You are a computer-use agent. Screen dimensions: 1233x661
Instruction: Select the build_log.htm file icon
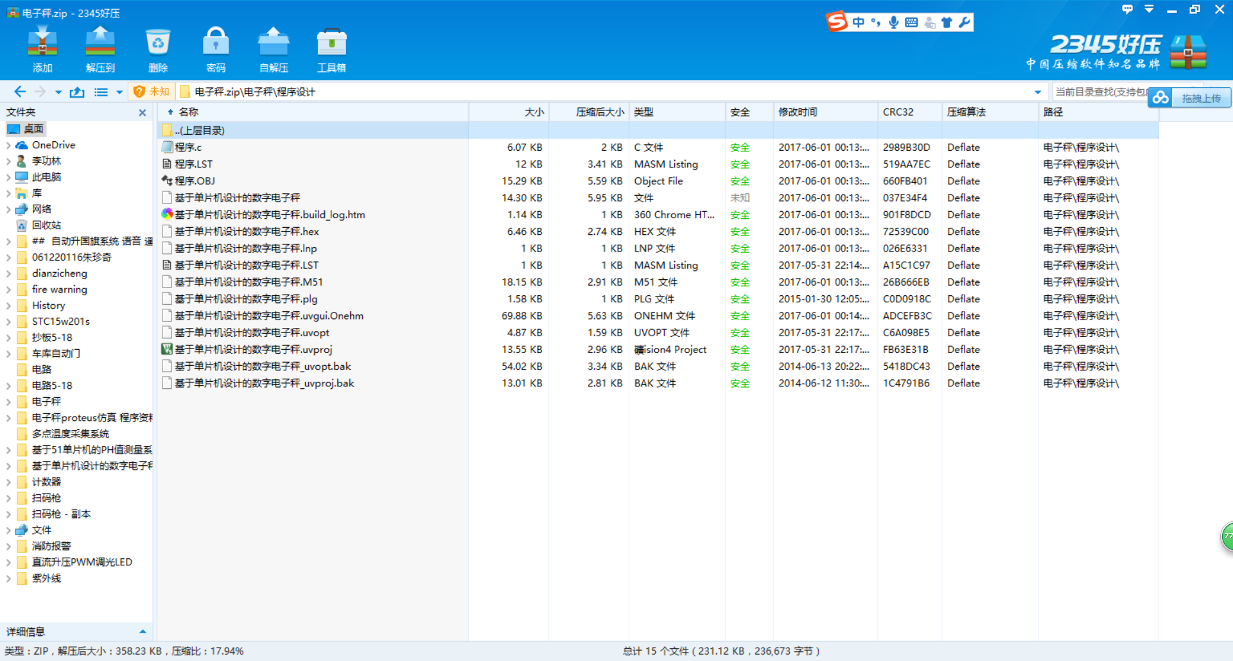pos(167,214)
